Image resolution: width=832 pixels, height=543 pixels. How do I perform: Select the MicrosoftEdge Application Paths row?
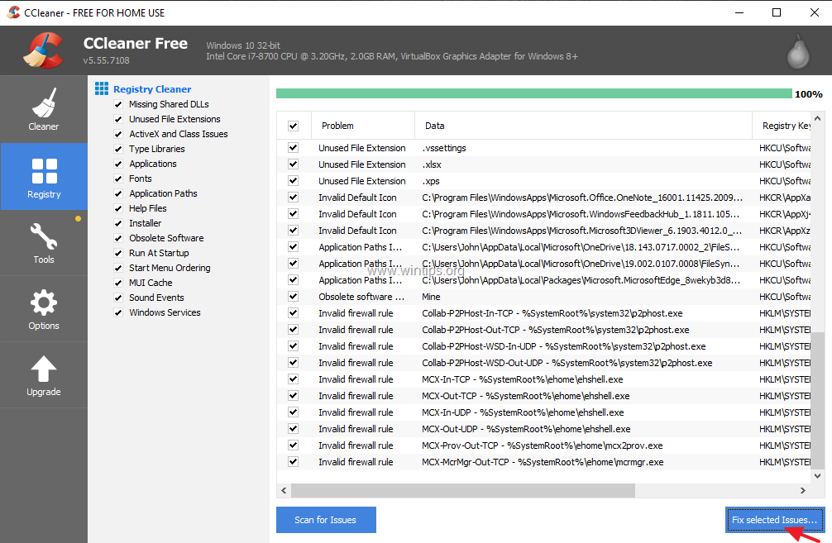(544, 280)
